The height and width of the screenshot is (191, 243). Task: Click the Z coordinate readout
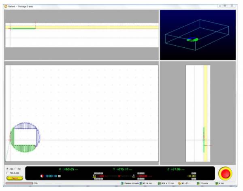click(175, 169)
